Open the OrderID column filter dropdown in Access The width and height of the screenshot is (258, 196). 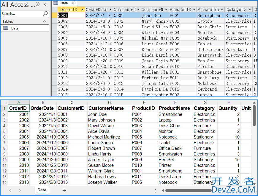click(83, 10)
